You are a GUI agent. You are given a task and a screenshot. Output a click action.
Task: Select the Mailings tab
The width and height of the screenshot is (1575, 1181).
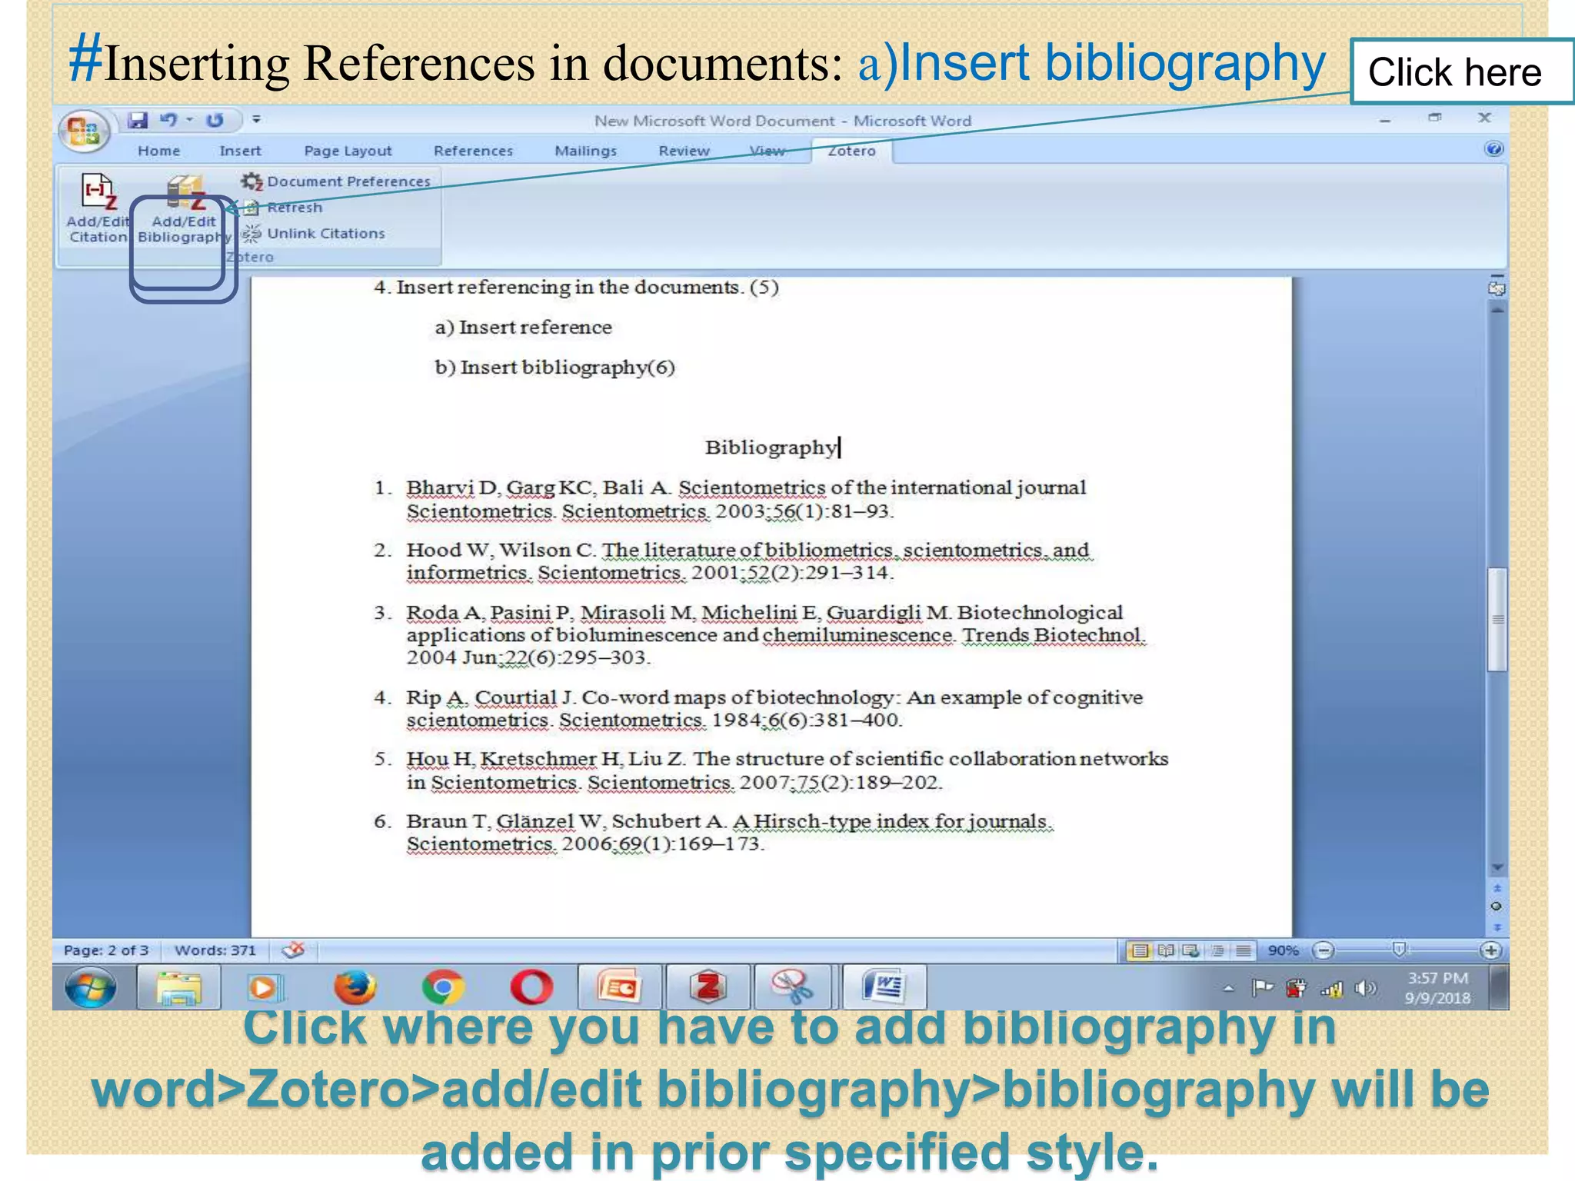pyautogui.click(x=585, y=151)
